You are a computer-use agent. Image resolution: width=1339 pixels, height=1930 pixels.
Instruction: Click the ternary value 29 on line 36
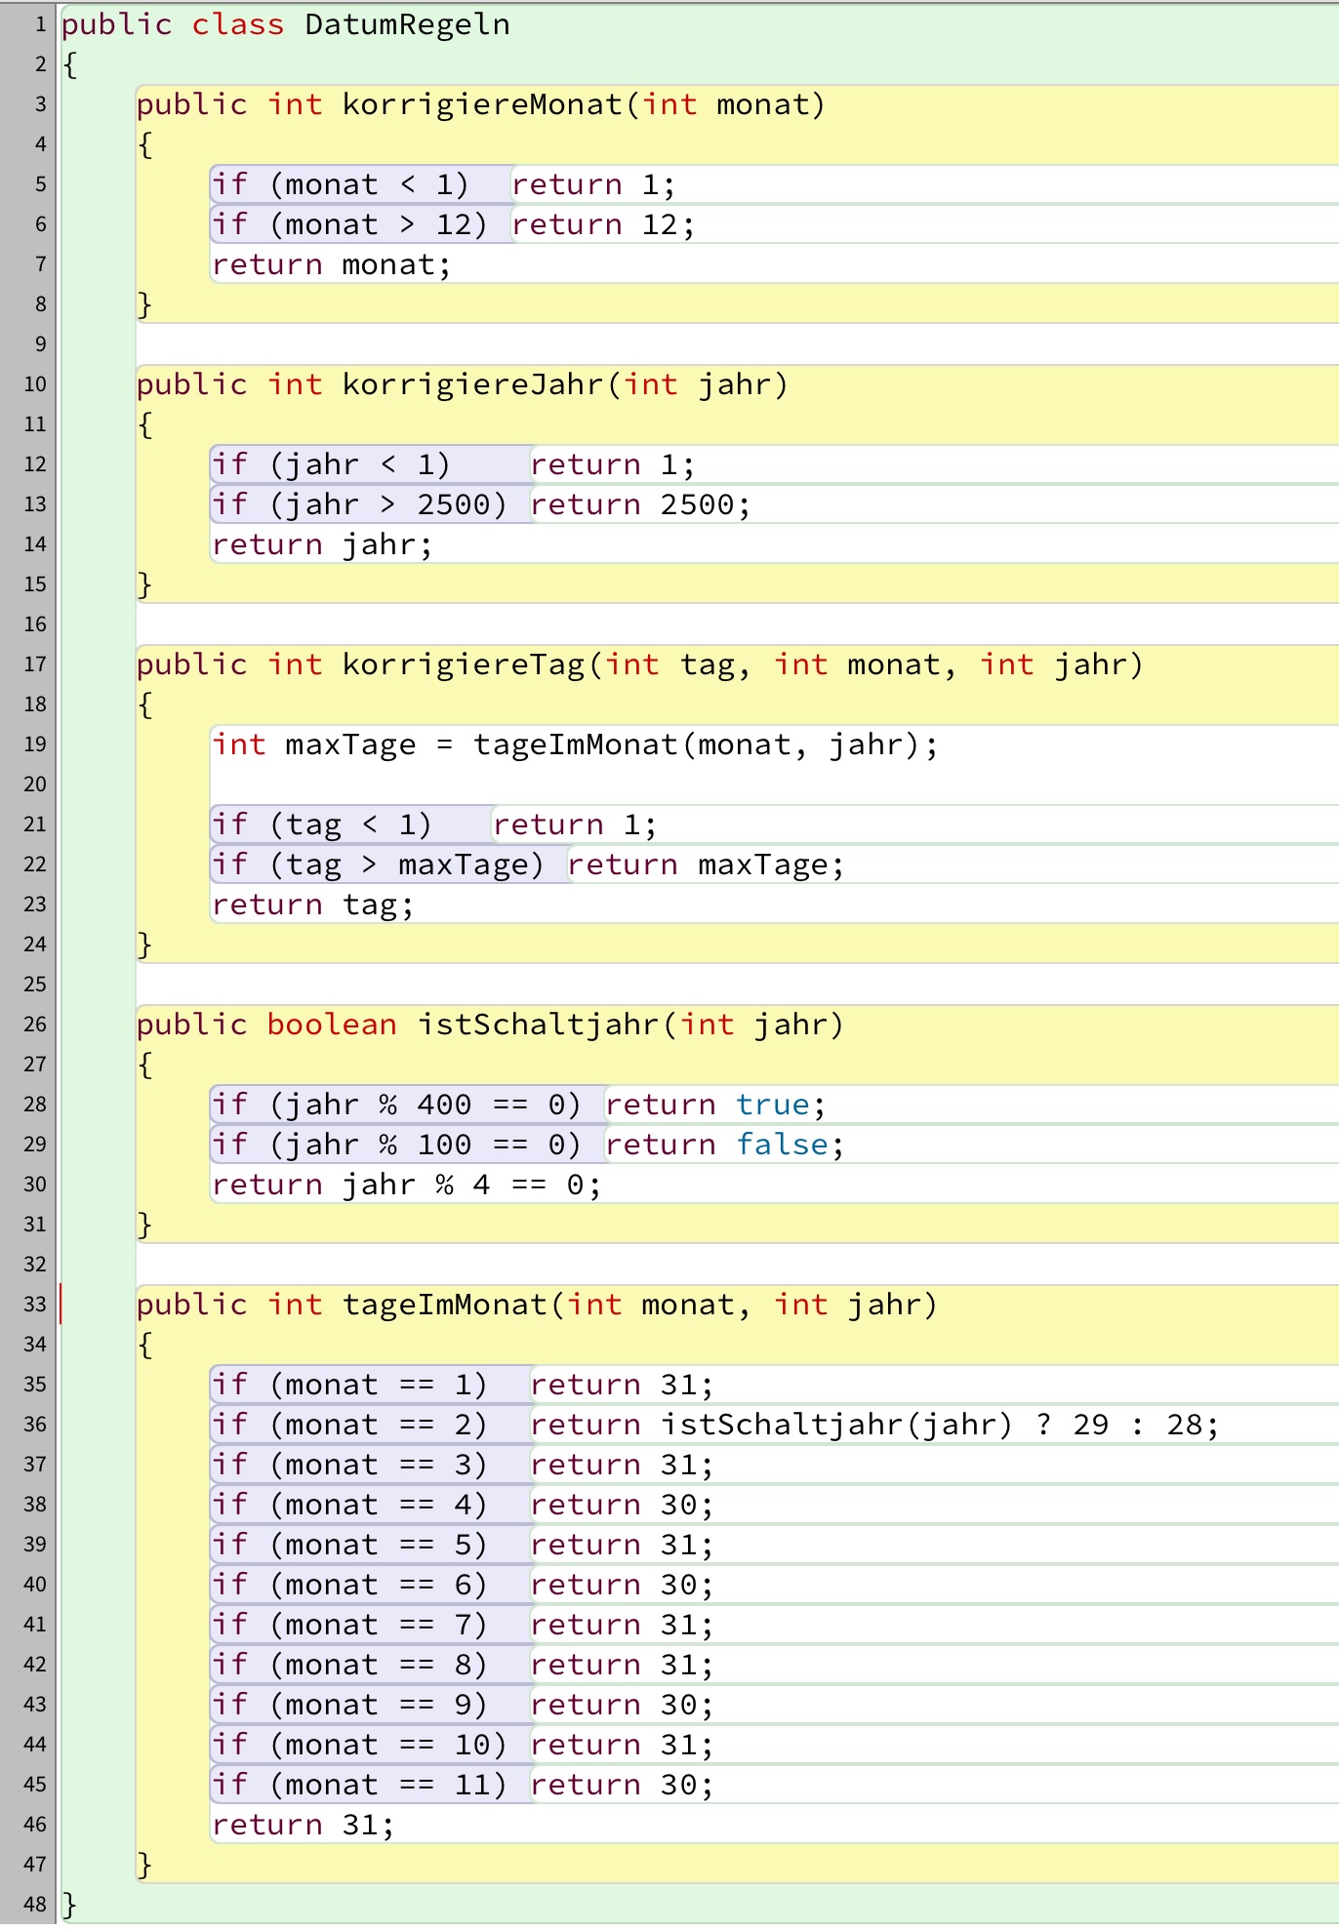click(x=1090, y=1425)
